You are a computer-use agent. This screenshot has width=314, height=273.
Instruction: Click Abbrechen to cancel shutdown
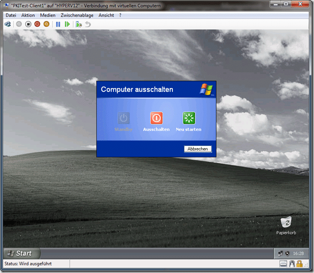point(198,149)
